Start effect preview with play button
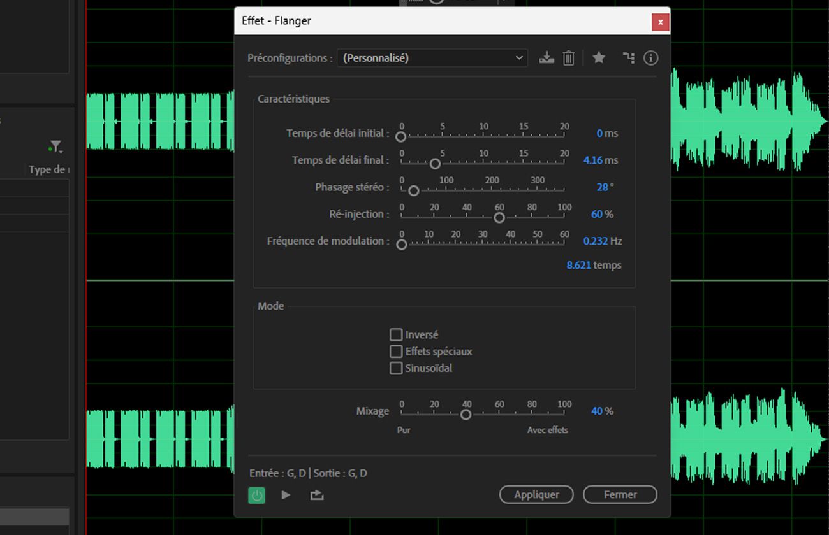 (x=286, y=495)
